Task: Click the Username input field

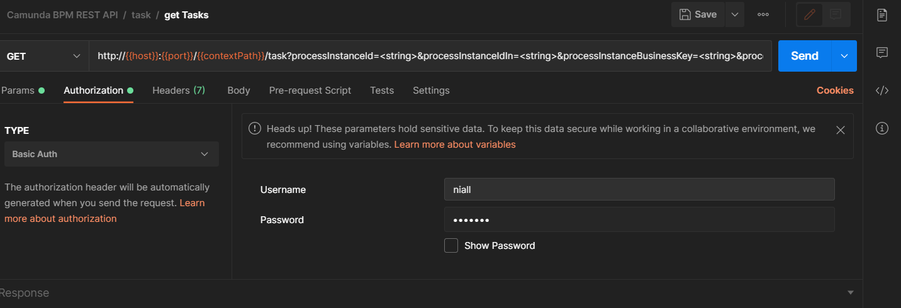Action: pyautogui.click(x=639, y=189)
